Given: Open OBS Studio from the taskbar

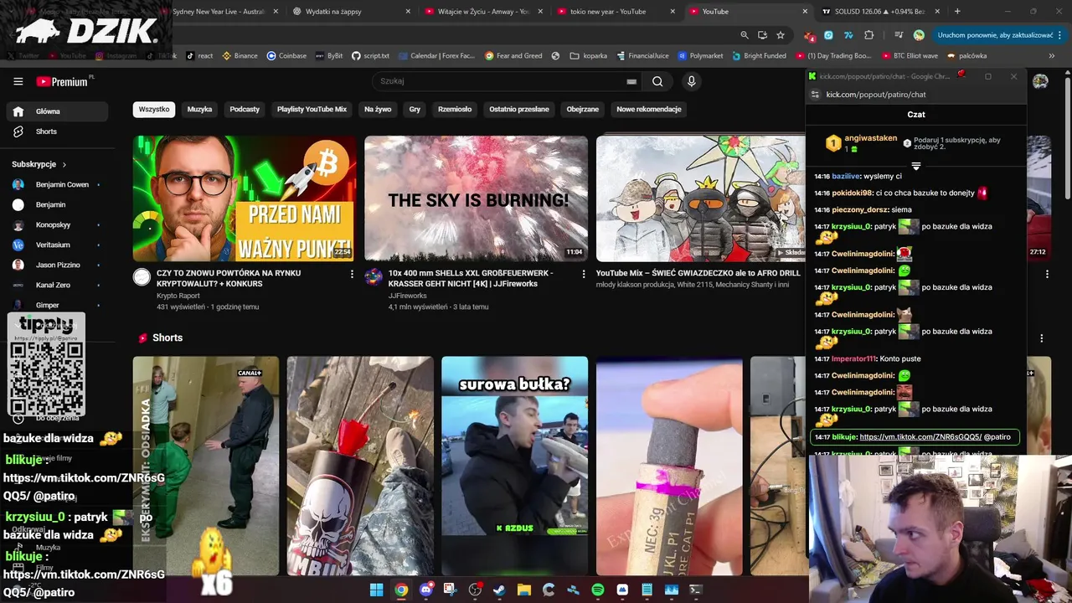Looking at the screenshot, I should point(475,590).
